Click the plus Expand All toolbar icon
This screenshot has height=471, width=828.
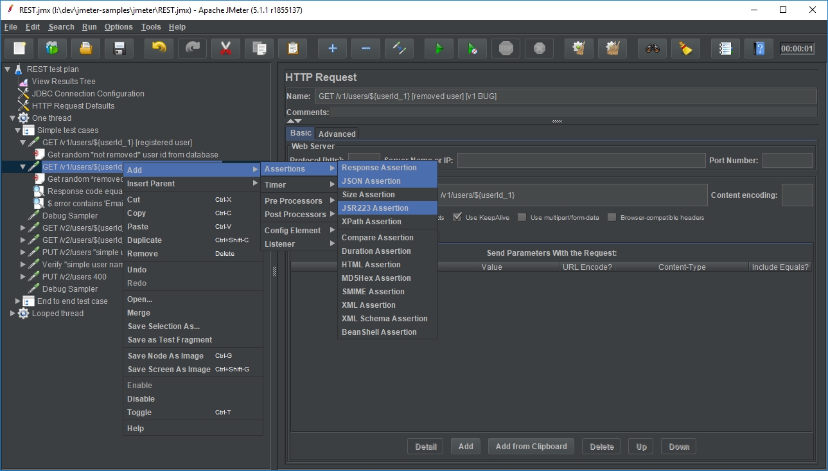click(332, 48)
